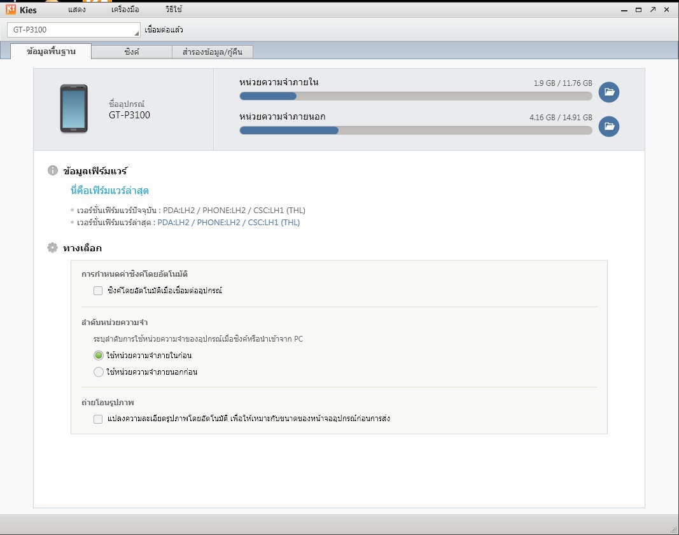Screen dimensions: 679x535
Task: Close the Kies window
Action: 667,10
